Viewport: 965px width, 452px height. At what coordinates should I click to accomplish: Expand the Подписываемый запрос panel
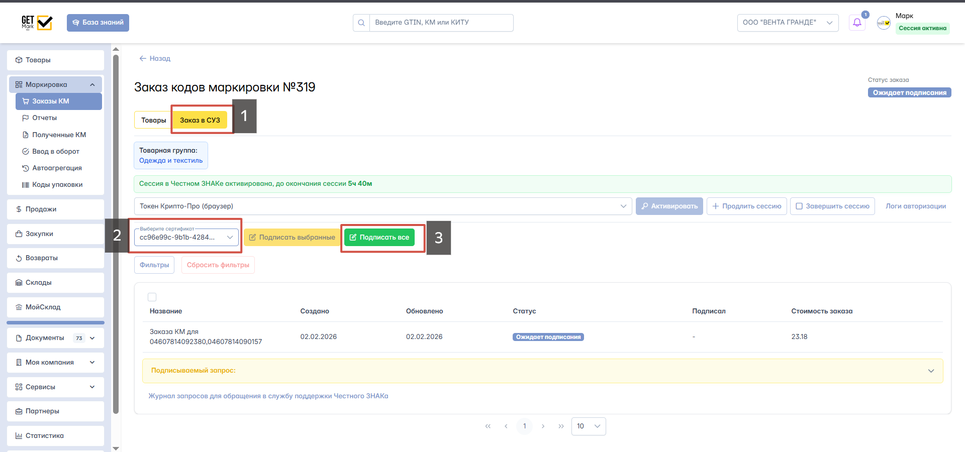(543, 371)
